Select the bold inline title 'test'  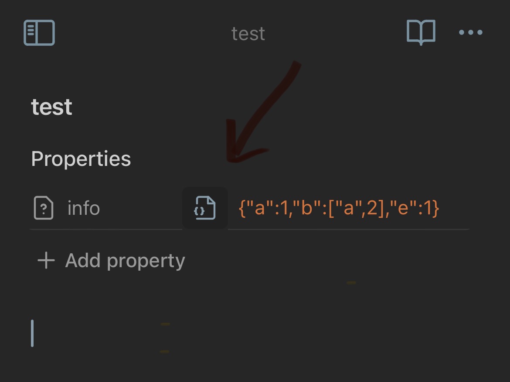click(51, 107)
